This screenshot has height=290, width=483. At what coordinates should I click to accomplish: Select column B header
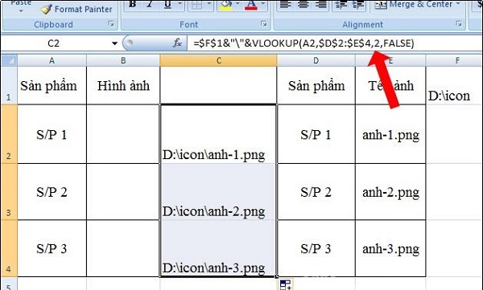tap(123, 60)
